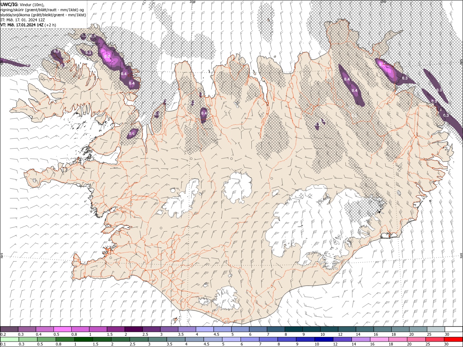Click upper legend swatch between 5 and 6

pos(240,329)
